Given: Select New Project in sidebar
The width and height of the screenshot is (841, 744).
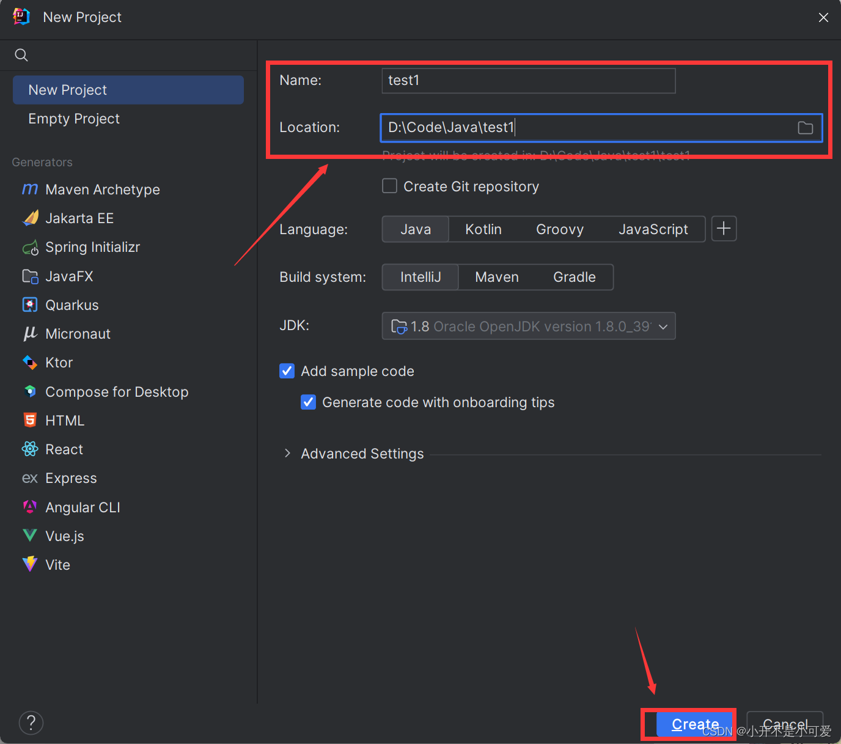Looking at the screenshot, I should point(128,90).
